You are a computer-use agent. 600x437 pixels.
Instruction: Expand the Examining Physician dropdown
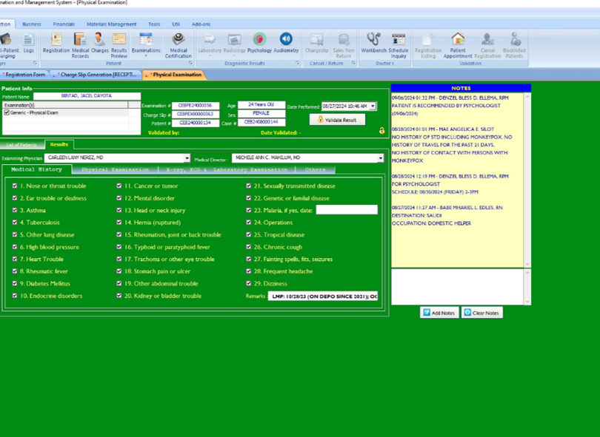[187, 157]
